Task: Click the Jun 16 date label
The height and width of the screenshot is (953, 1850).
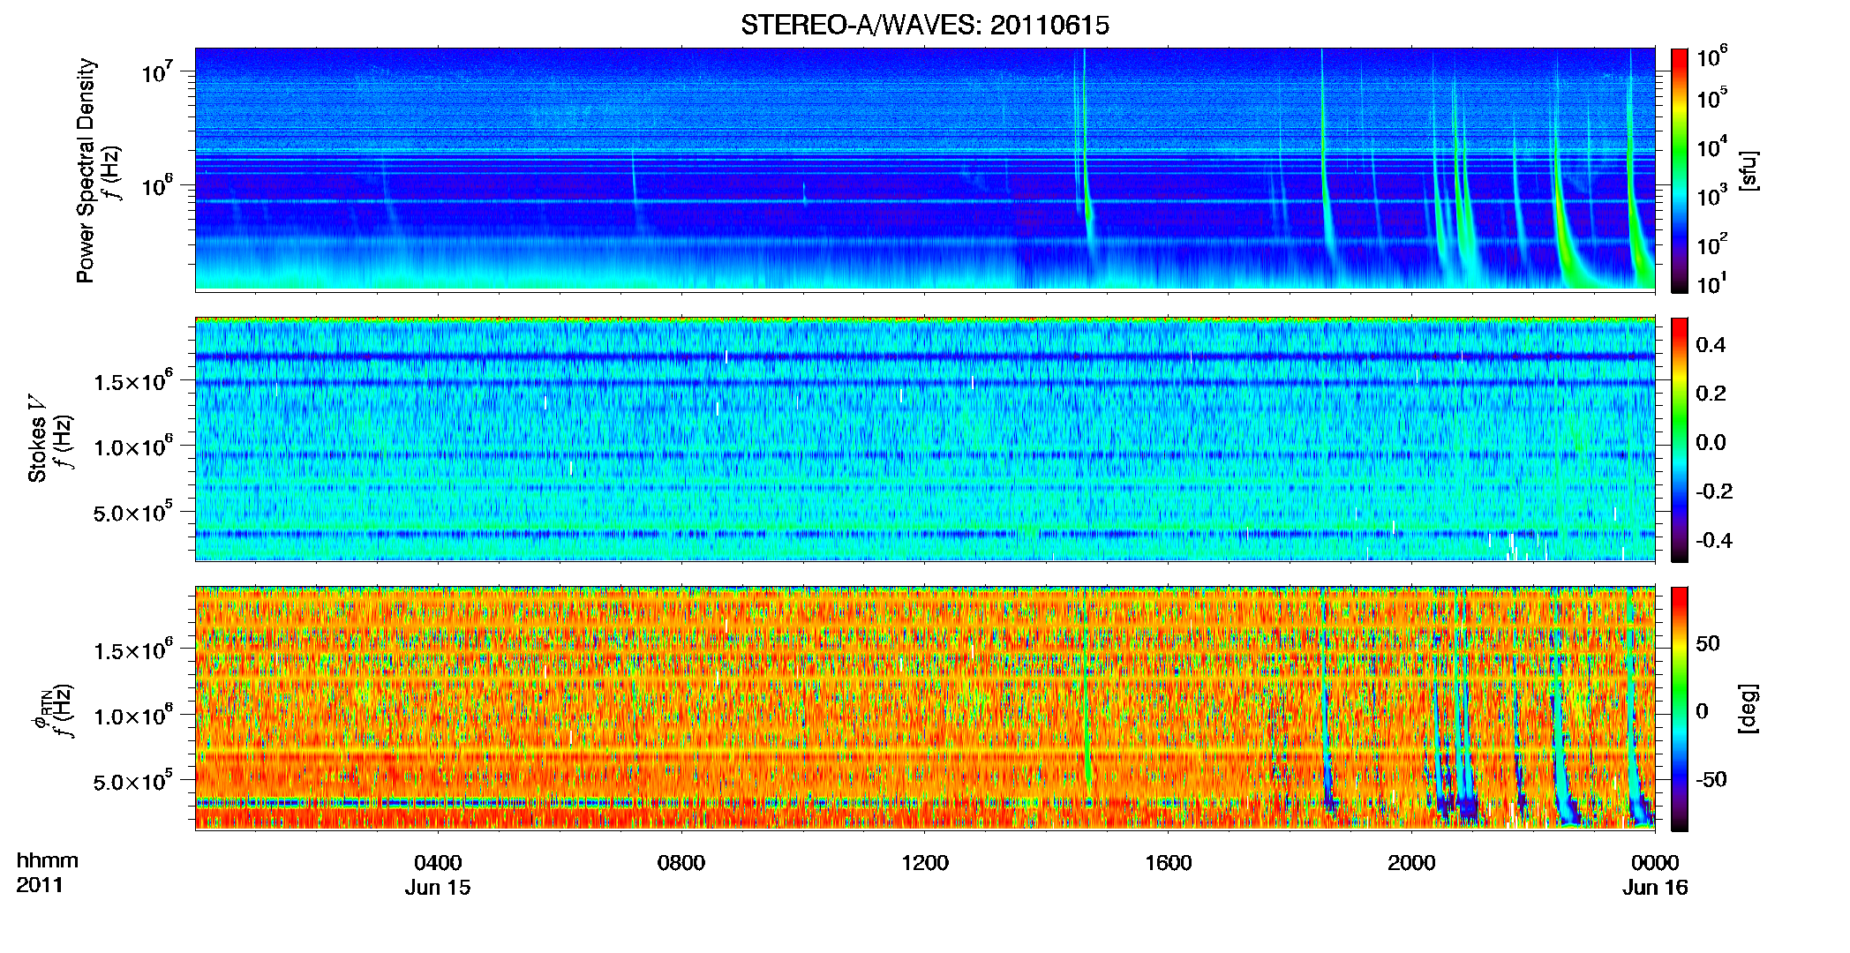Action: point(1655,888)
